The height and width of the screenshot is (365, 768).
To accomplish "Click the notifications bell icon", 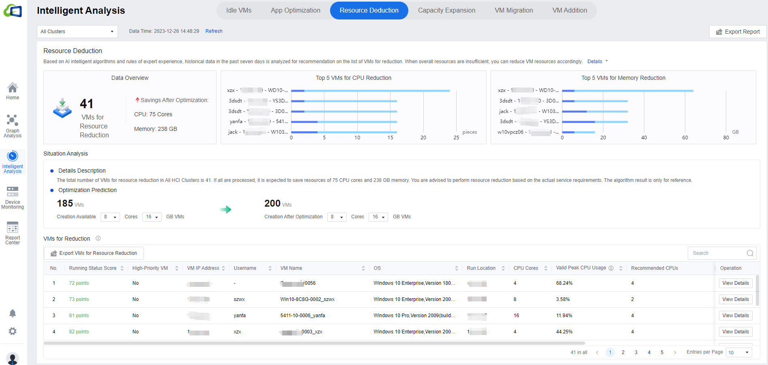I will [13, 313].
